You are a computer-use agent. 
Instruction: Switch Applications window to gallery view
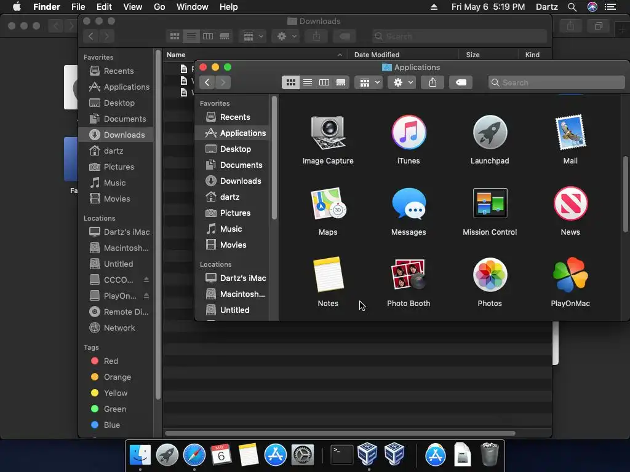point(341,82)
